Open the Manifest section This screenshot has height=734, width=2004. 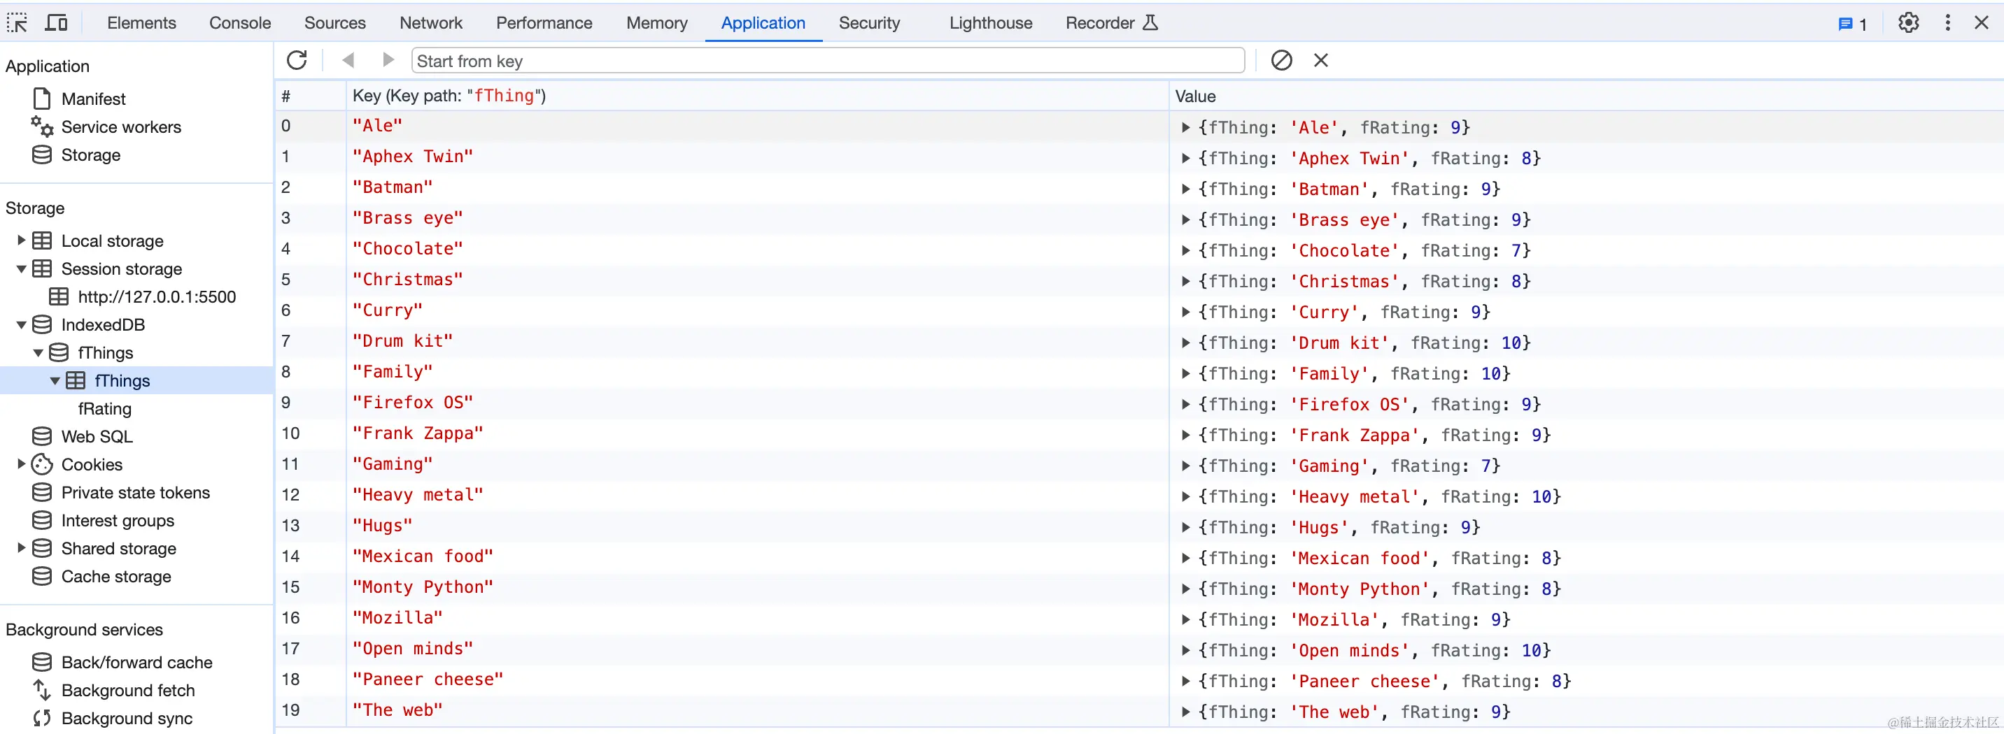(93, 99)
